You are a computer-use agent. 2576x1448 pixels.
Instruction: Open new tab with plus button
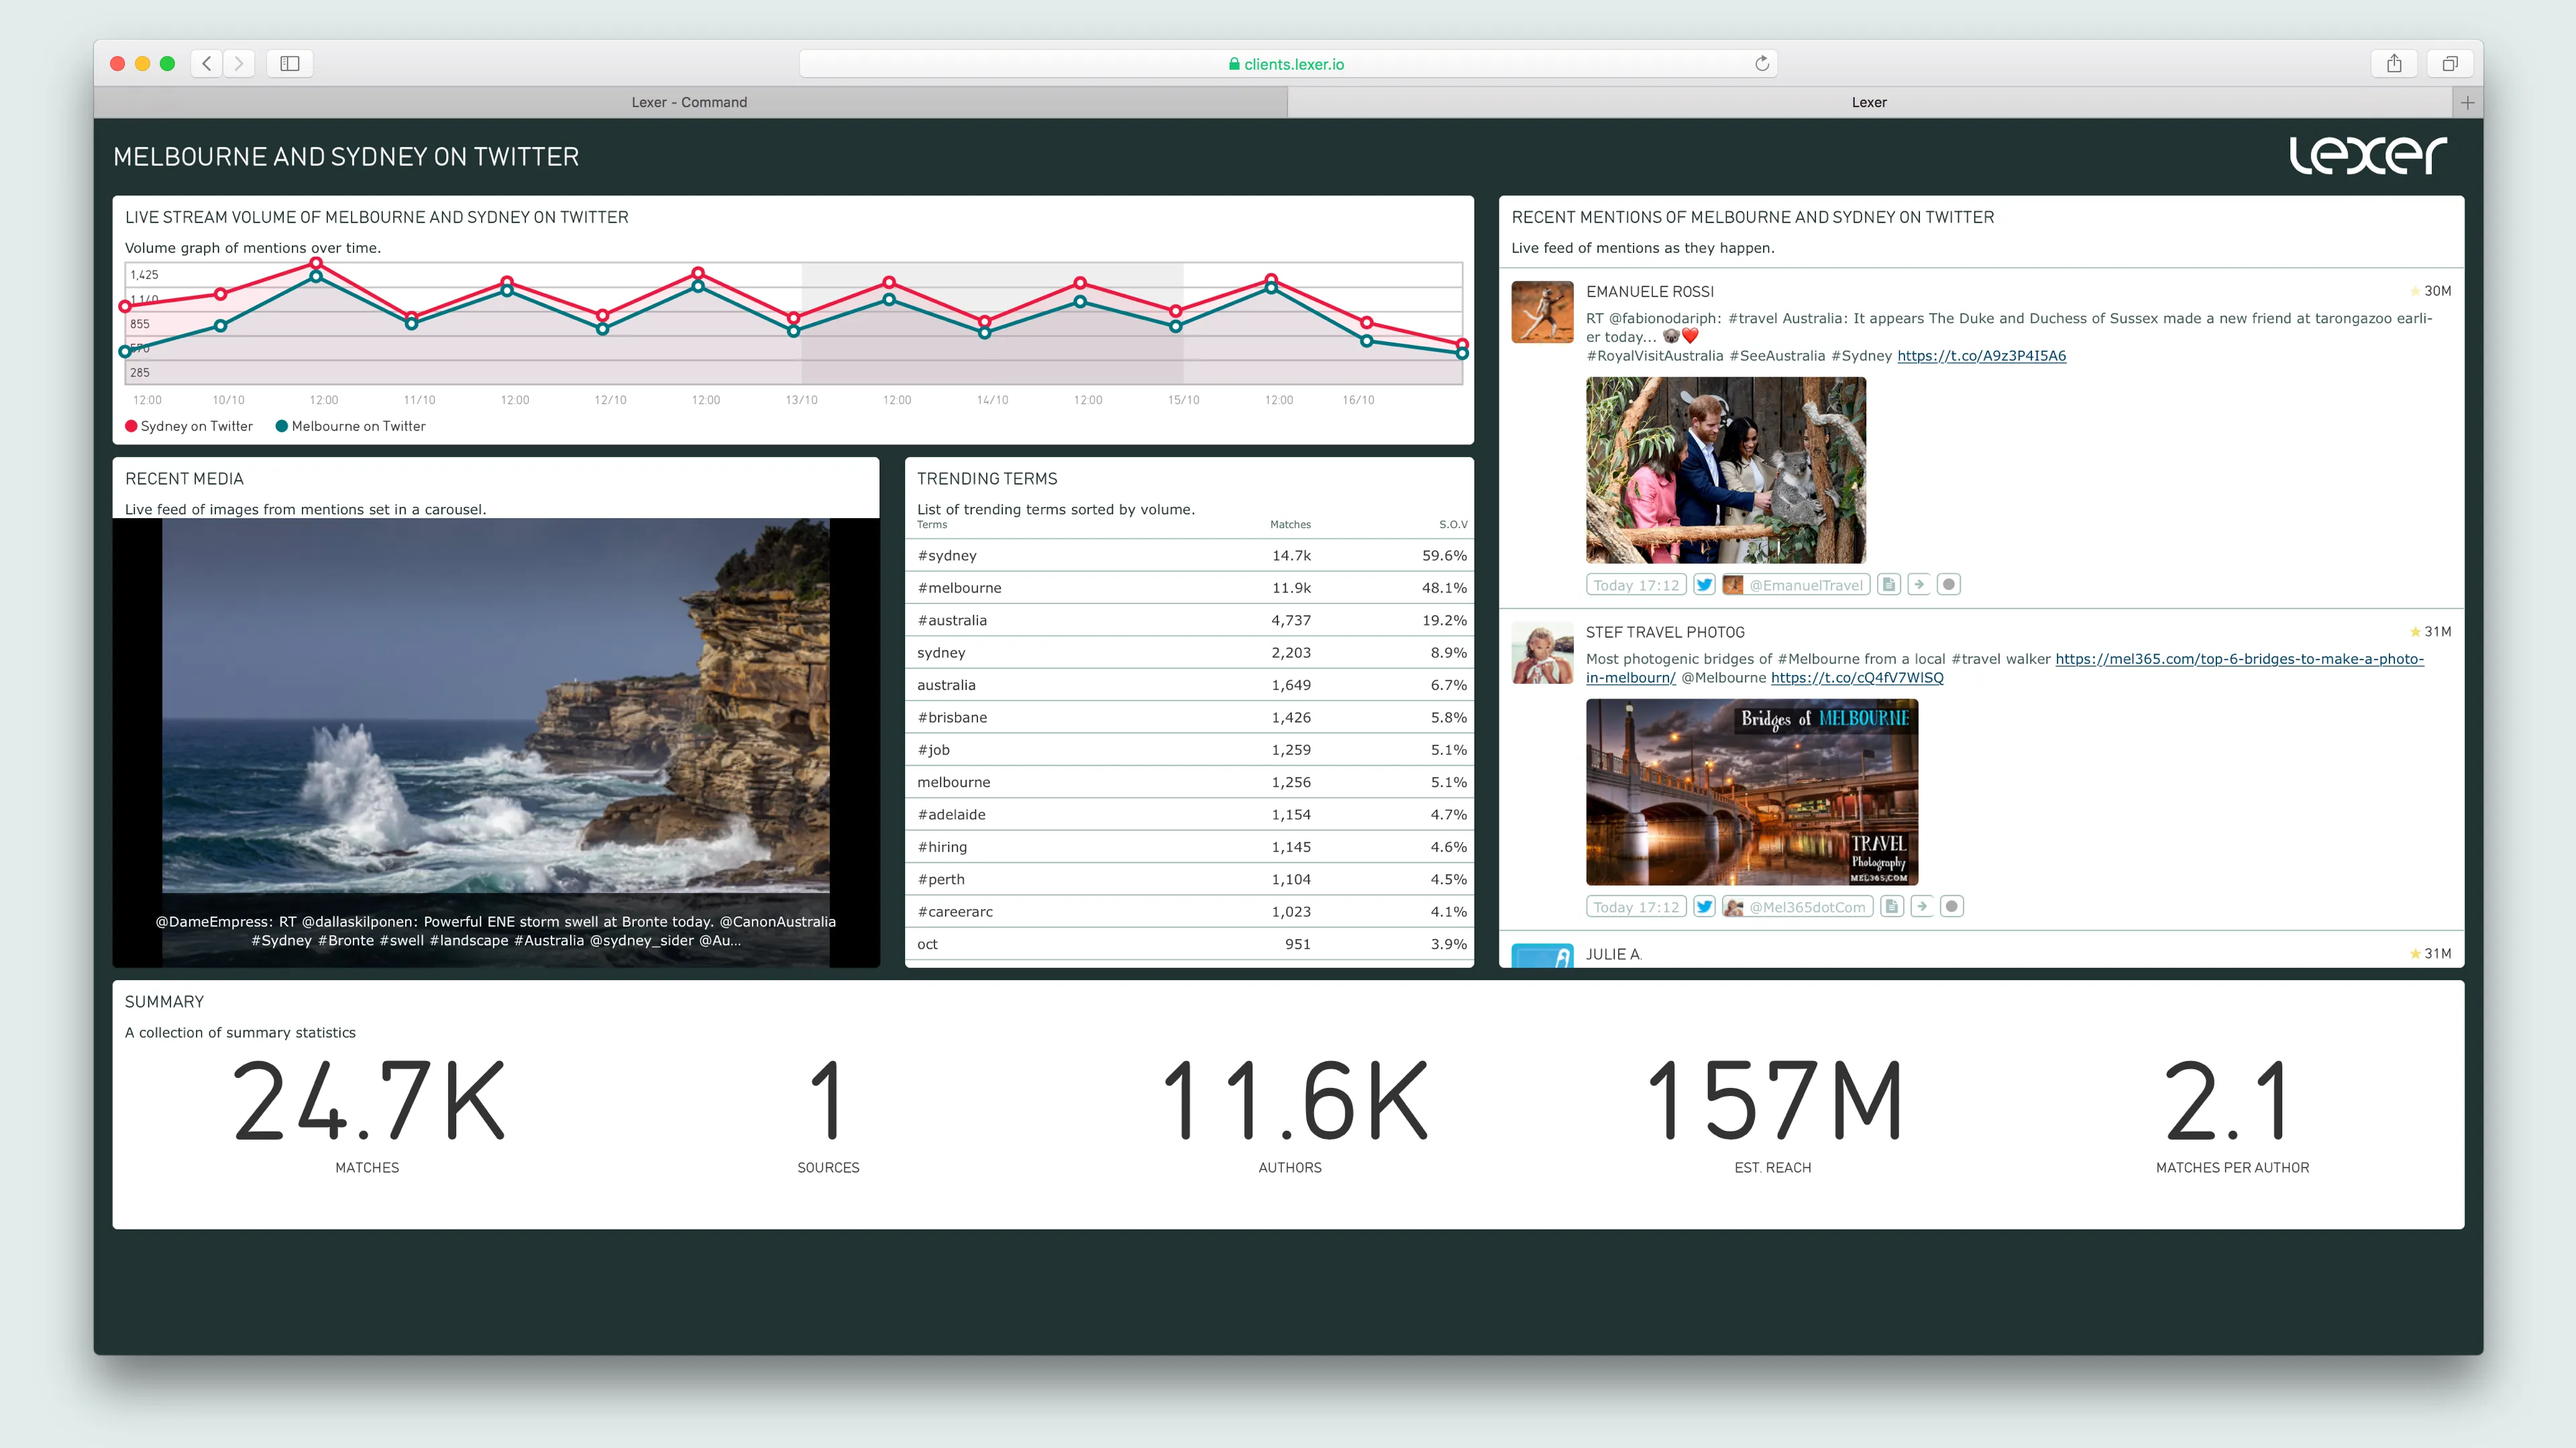click(2467, 102)
